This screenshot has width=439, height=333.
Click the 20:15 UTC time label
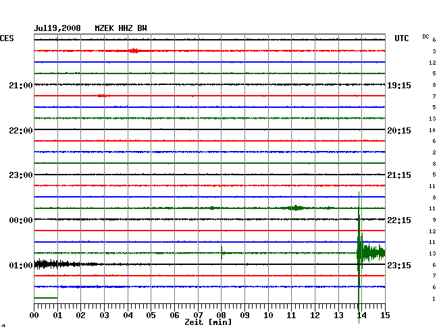(398, 130)
